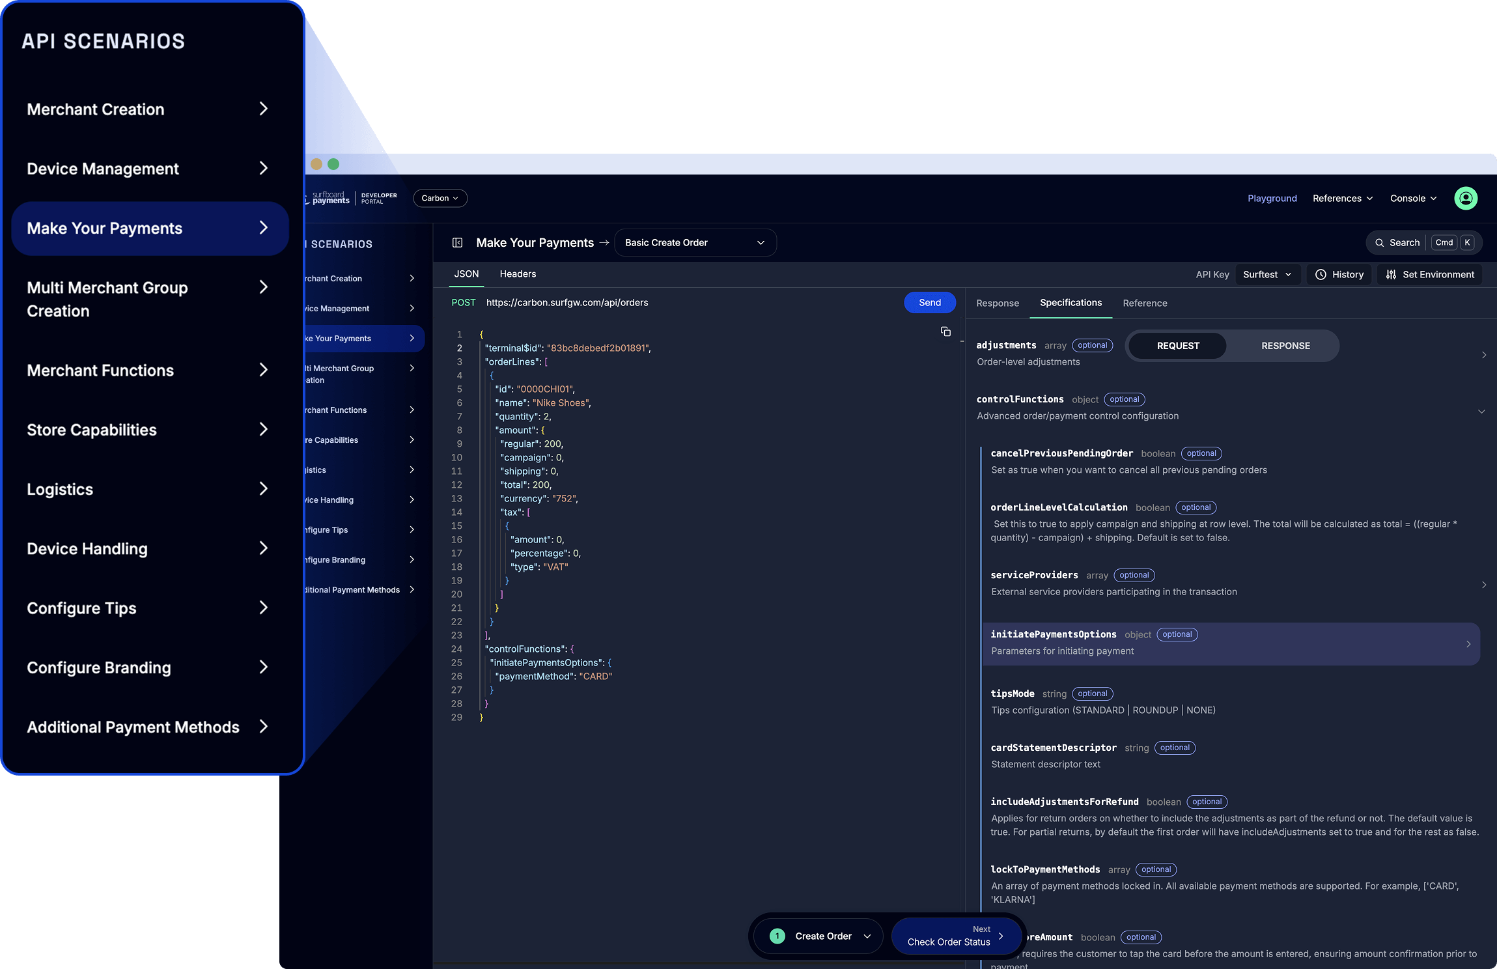Switch to the RESPONSE toggle option
This screenshot has width=1497, height=969.
click(1285, 346)
